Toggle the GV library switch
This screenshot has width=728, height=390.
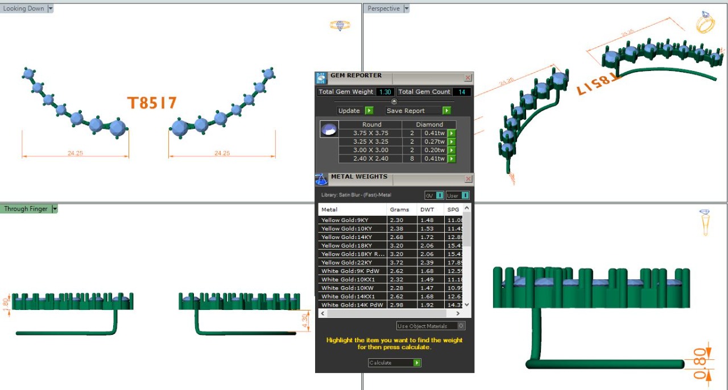coord(440,195)
